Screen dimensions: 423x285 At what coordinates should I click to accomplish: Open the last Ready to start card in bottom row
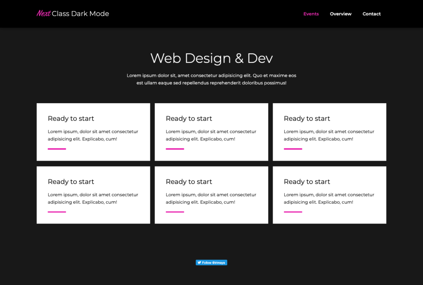329,195
